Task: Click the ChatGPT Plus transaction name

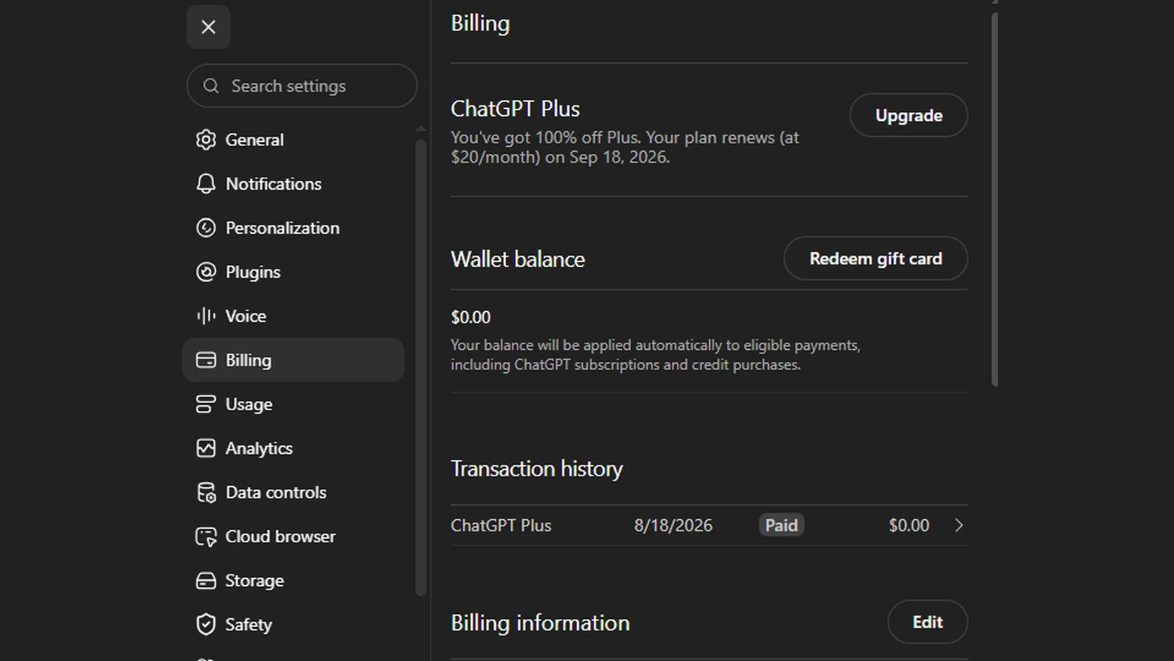Action: 501,525
